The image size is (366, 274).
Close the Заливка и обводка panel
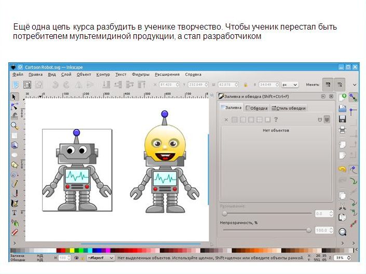click(331, 96)
